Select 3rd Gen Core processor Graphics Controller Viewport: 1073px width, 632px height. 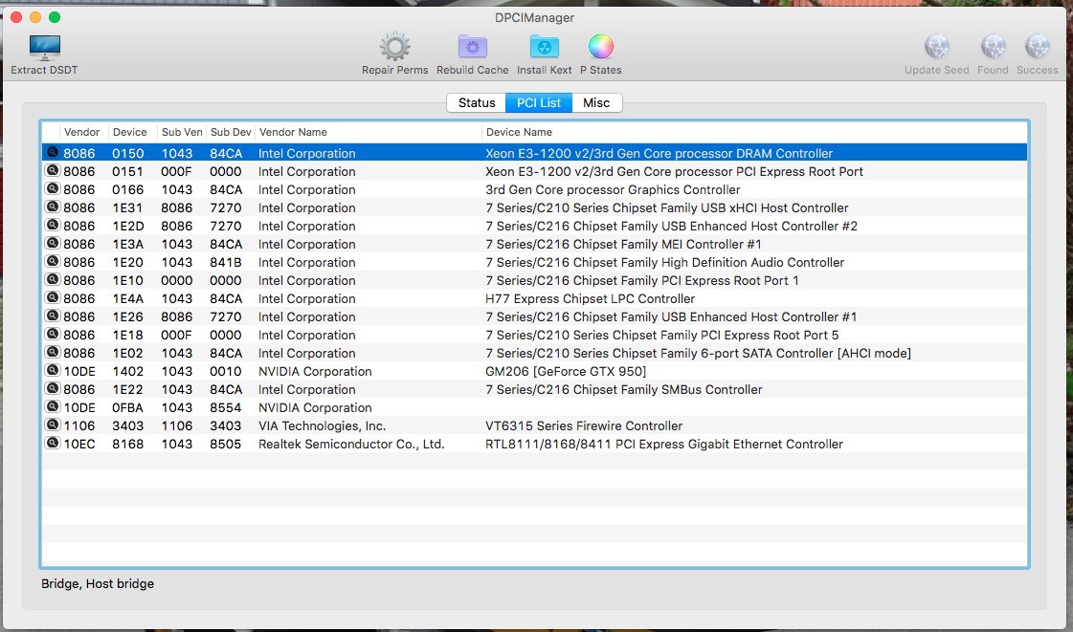[x=613, y=190]
